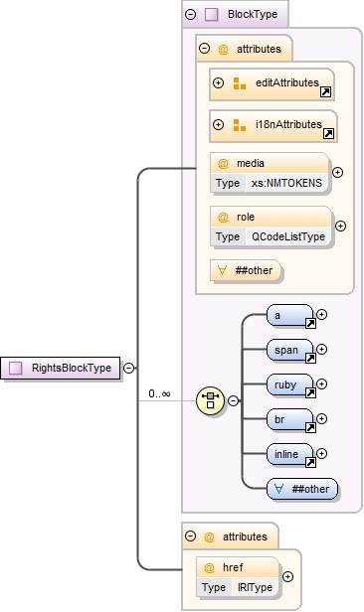The image size is (364, 612).
Task: Select the IRIType type value
Action: click(255, 587)
